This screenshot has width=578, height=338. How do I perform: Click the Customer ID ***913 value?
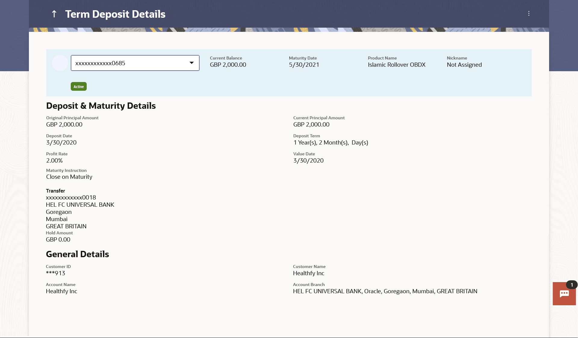tap(55, 273)
